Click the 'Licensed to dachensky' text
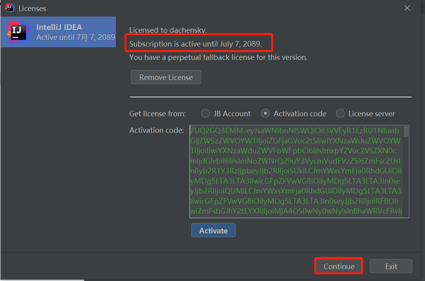The height and width of the screenshot is (281, 425). pos(168,30)
